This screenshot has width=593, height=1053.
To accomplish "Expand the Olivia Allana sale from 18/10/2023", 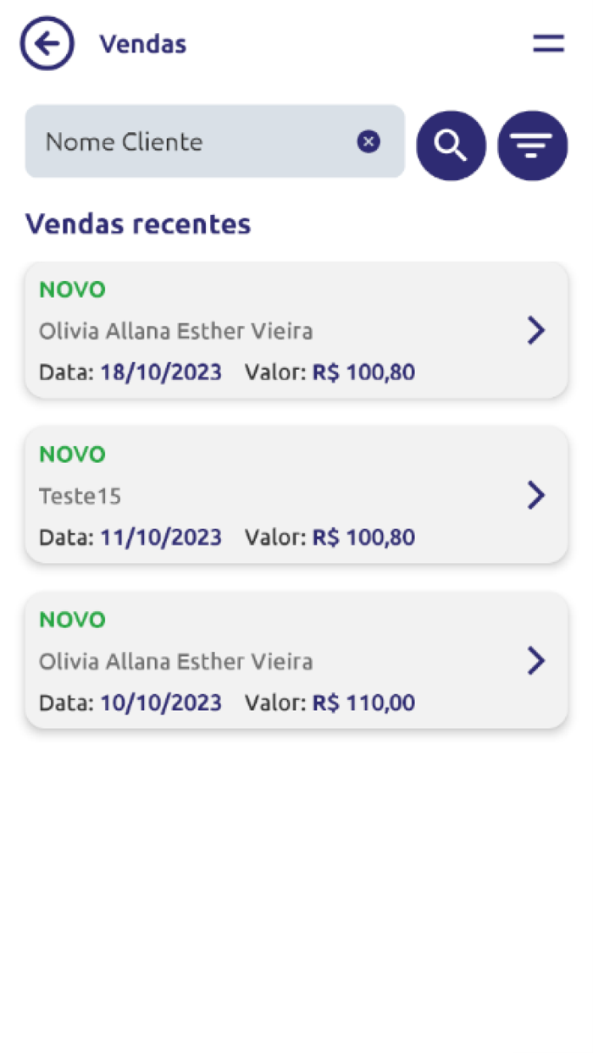I will point(536,330).
